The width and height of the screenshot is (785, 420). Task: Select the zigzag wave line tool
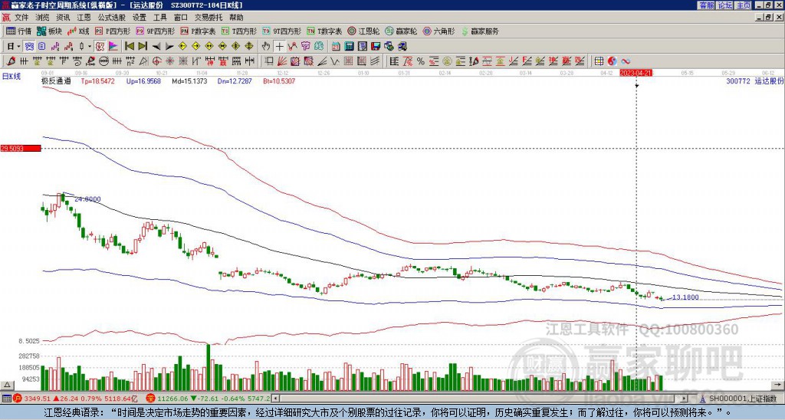point(334,61)
